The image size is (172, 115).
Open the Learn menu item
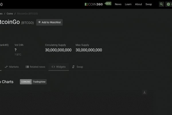[x=128, y=4]
